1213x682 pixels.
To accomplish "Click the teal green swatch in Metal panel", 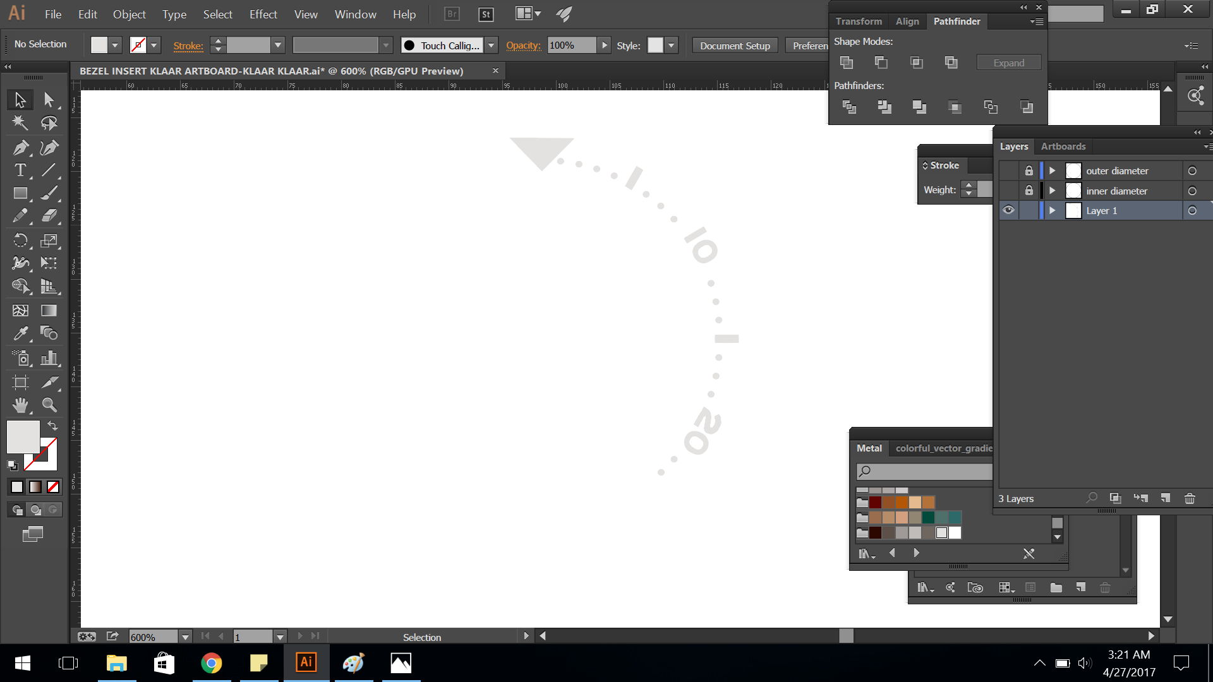I will (928, 517).
